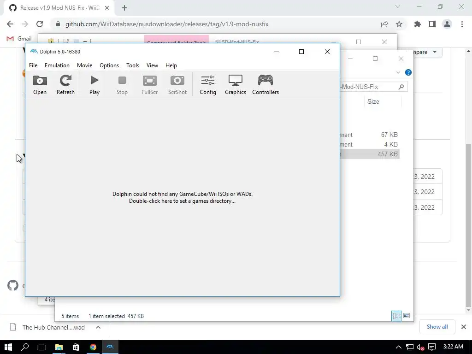Reload the GitHub page

(x=40, y=24)
